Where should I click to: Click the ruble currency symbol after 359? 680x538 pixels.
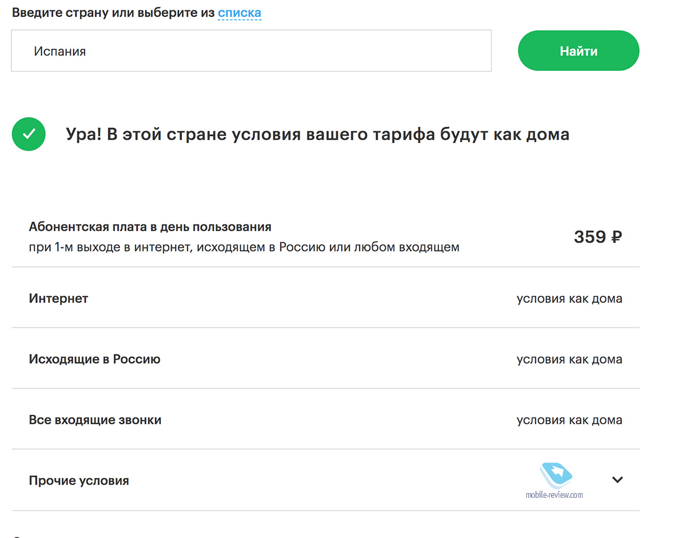click(x=616, y=237)
